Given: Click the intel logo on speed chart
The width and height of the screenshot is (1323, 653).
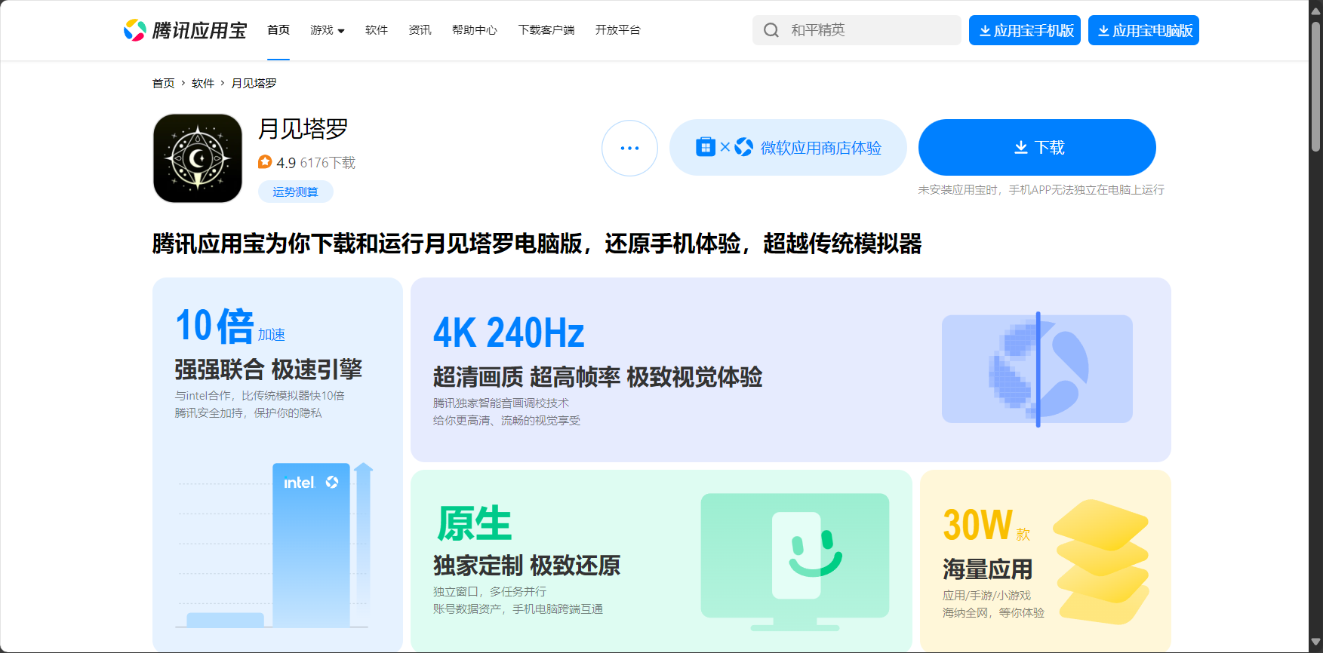Looking at the screenshot, I should (299, 483).
